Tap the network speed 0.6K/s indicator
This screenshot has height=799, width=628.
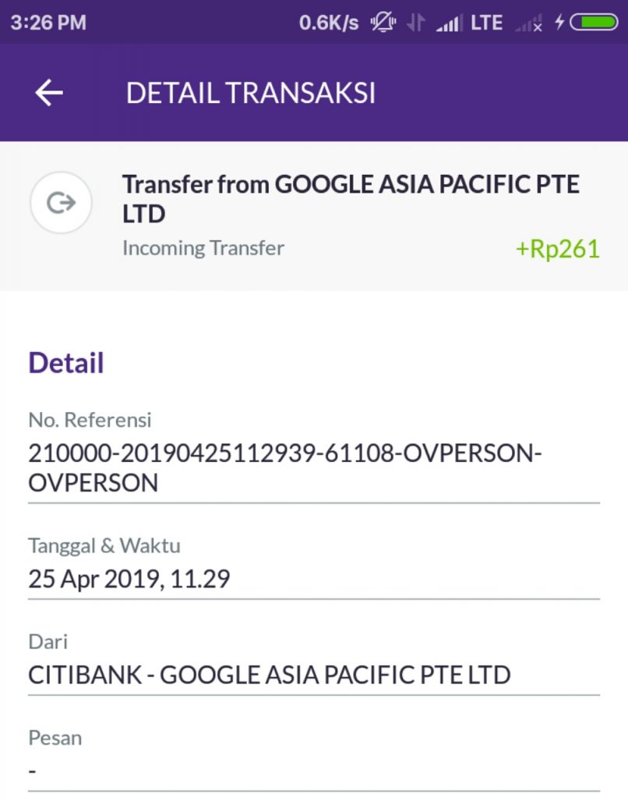(x=329, y=23)
